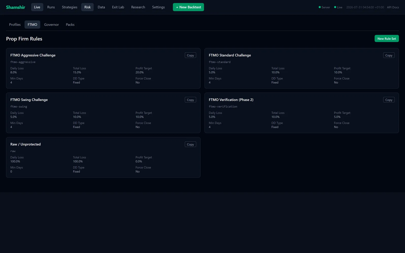The image size is (405, 253).
Task: Click Force Close No in Standard Challenge card
Action: (336, 82)
